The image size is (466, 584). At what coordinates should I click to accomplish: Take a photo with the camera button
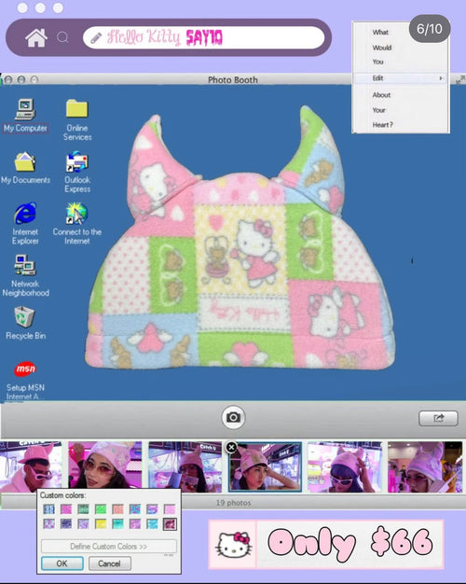click(233, 417)
